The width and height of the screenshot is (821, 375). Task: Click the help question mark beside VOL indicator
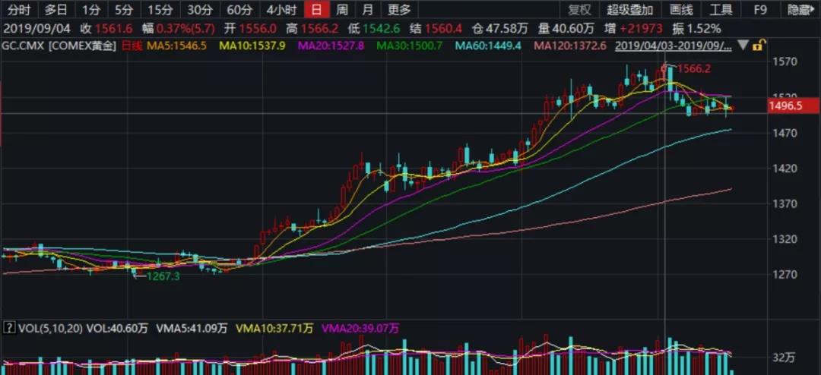point(9,329)
